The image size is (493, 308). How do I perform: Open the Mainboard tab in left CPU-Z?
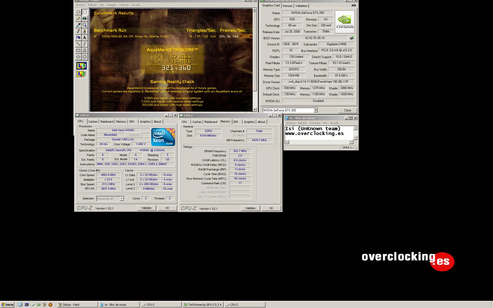point(107,122)
